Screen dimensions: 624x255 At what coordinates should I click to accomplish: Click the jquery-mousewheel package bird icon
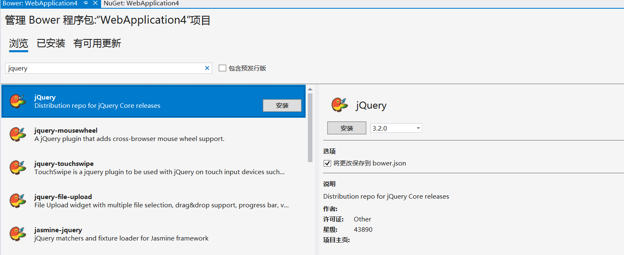(18, 134)
